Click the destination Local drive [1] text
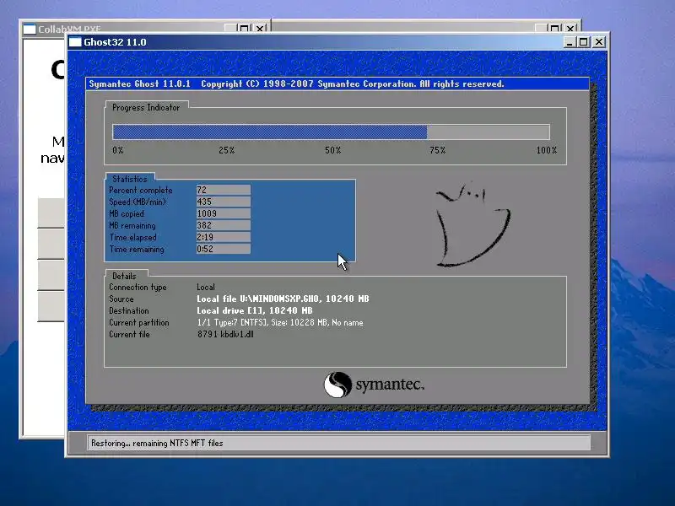The image size is (675, 506). pos(255,310)
